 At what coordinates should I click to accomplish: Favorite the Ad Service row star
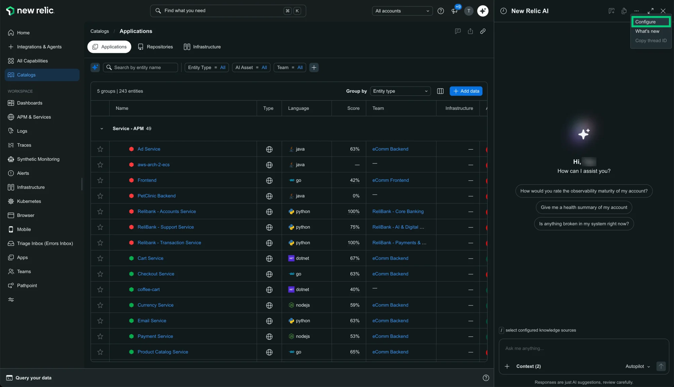pyautogui.click(x=100, y=149)
